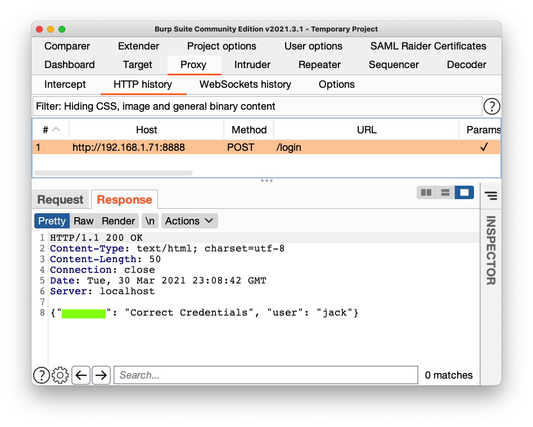The height and width of the screenshot is (427, 533).
Task: Open WebSockets history sub-tab
Action: click(245, 84)
